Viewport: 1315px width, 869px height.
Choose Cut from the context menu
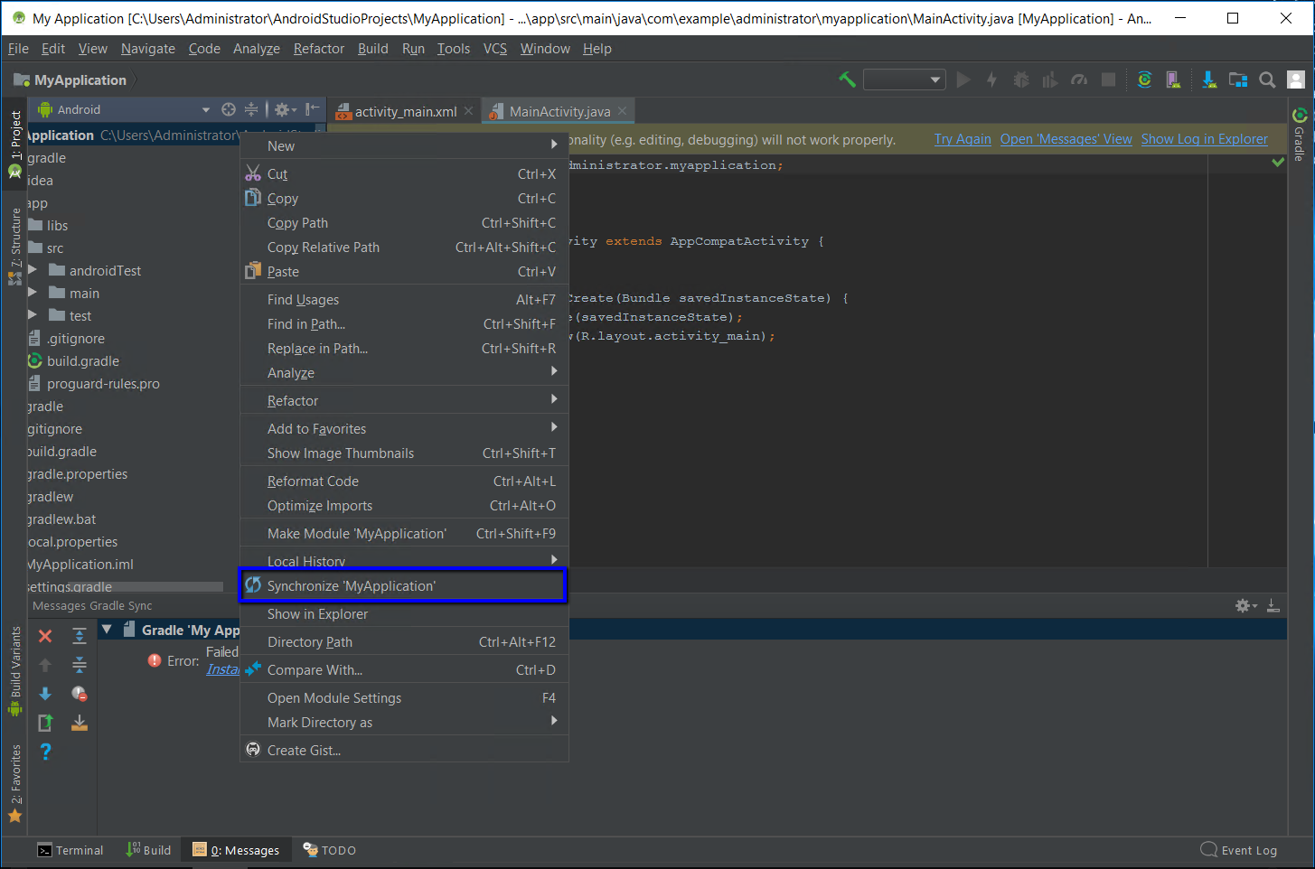point(404,173)
